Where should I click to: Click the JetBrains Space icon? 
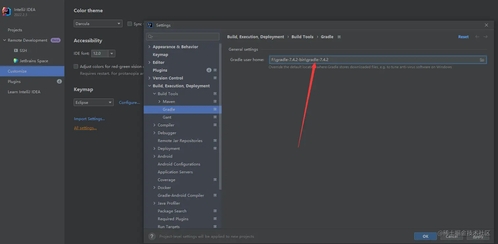coord(16,61)
